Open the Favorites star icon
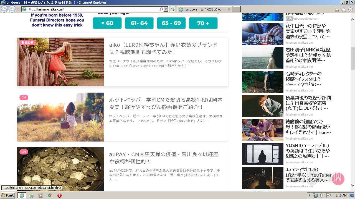355x199 pixels. pos(344,10)
